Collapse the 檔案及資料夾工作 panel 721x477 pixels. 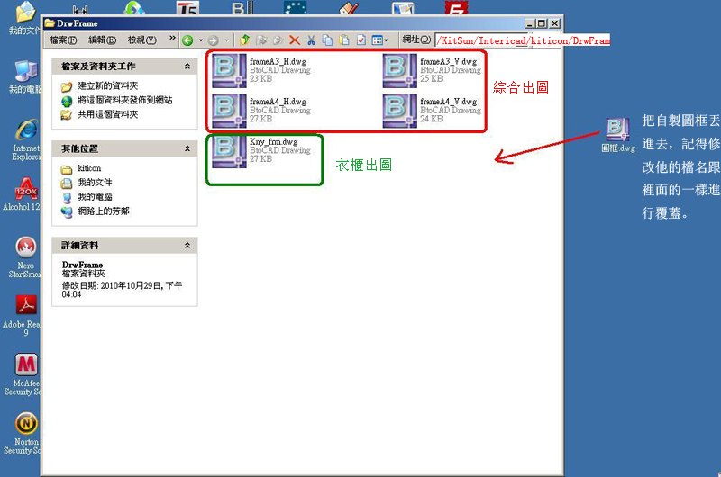pos(187,67)
